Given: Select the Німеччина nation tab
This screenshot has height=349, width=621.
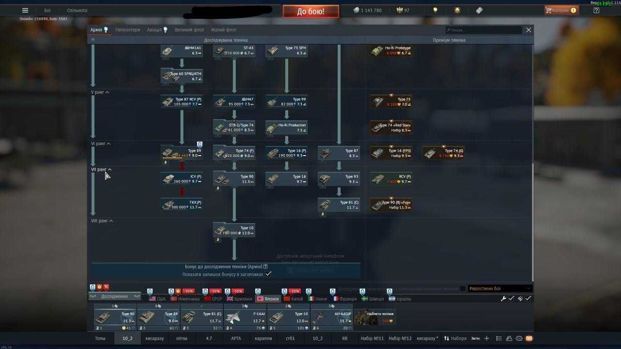Looking at the screenshot, I should 185,299.
